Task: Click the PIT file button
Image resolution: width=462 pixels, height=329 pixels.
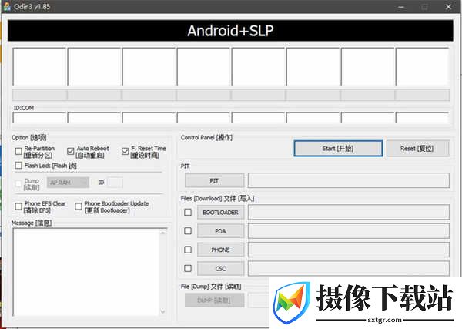Action: coord(215,180)
